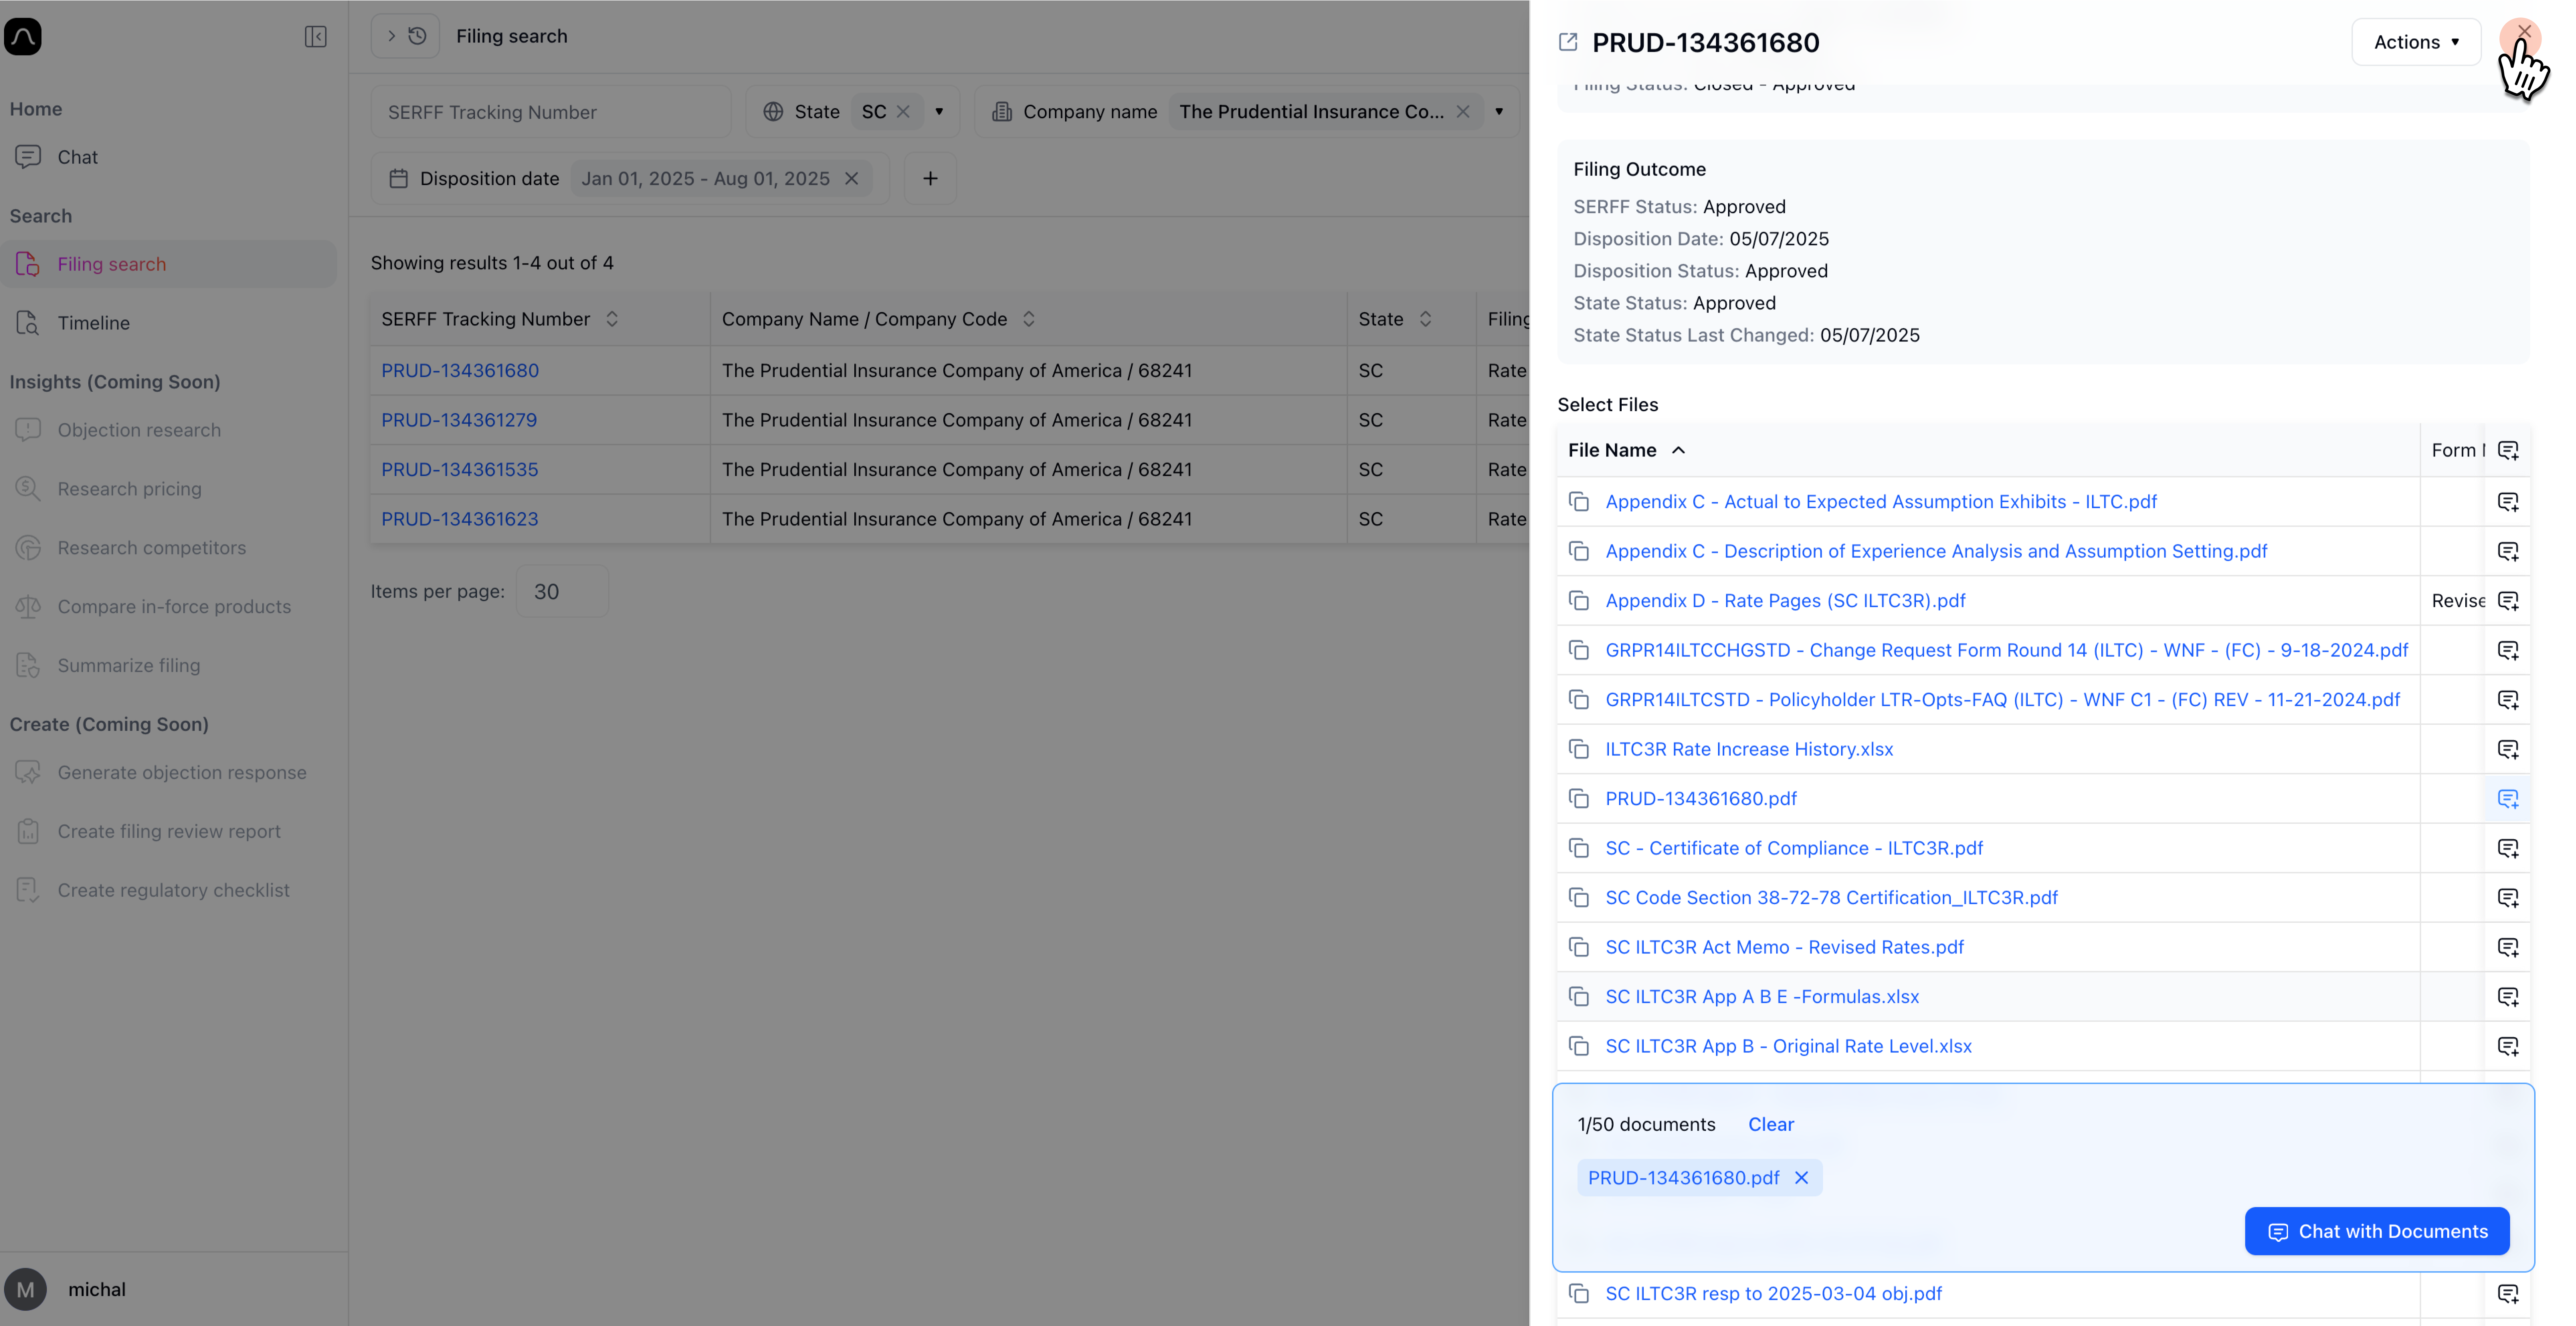This screenshot has height=1326, width=2576.
Task: Click the SERFF Tracking Number input field
Action: (x=550, y=112)
